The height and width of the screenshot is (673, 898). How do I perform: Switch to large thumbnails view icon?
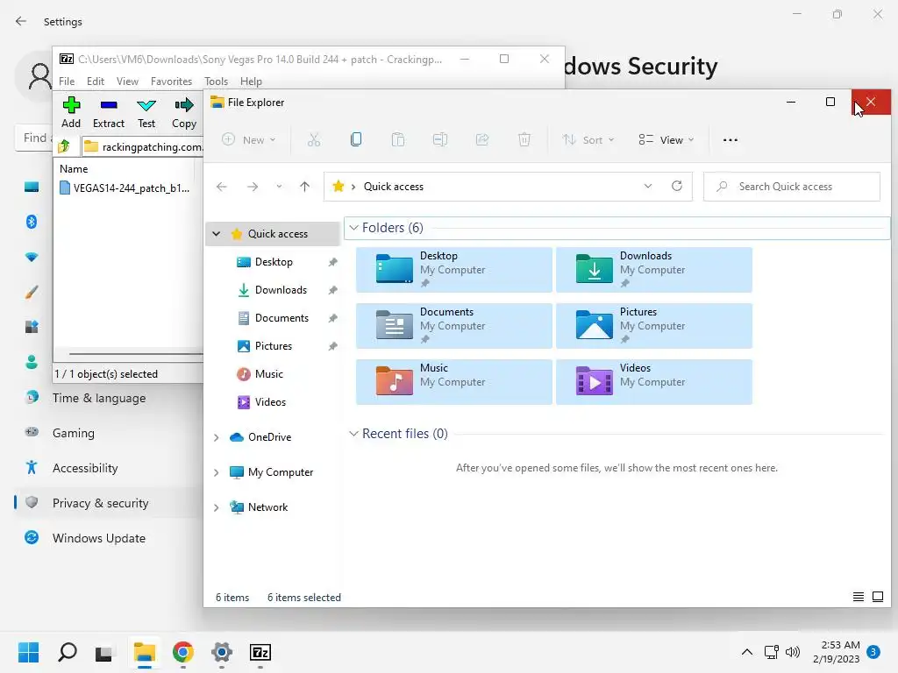coord(877,597)
